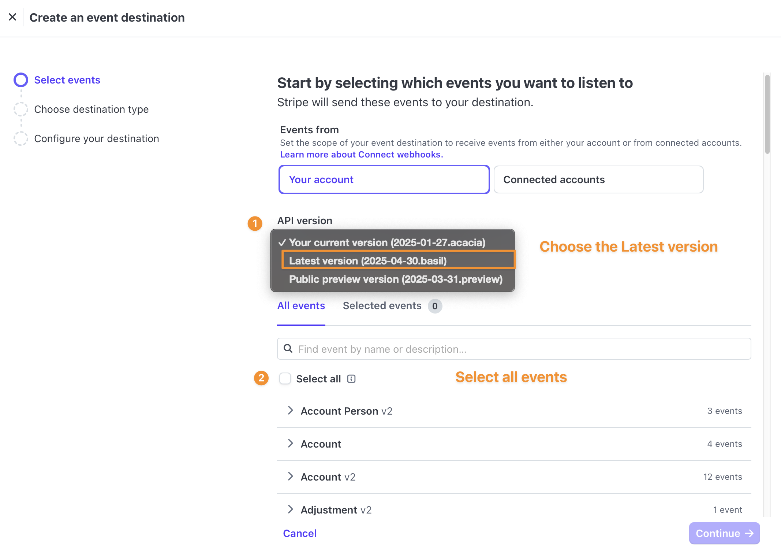
Task: Click the 12 events count text
Action: pyautogui.click(x=723, y=477)
